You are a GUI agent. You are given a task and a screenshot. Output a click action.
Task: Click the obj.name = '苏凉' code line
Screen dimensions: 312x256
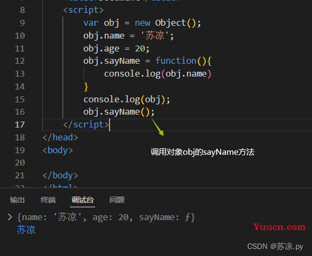(129, 36)
